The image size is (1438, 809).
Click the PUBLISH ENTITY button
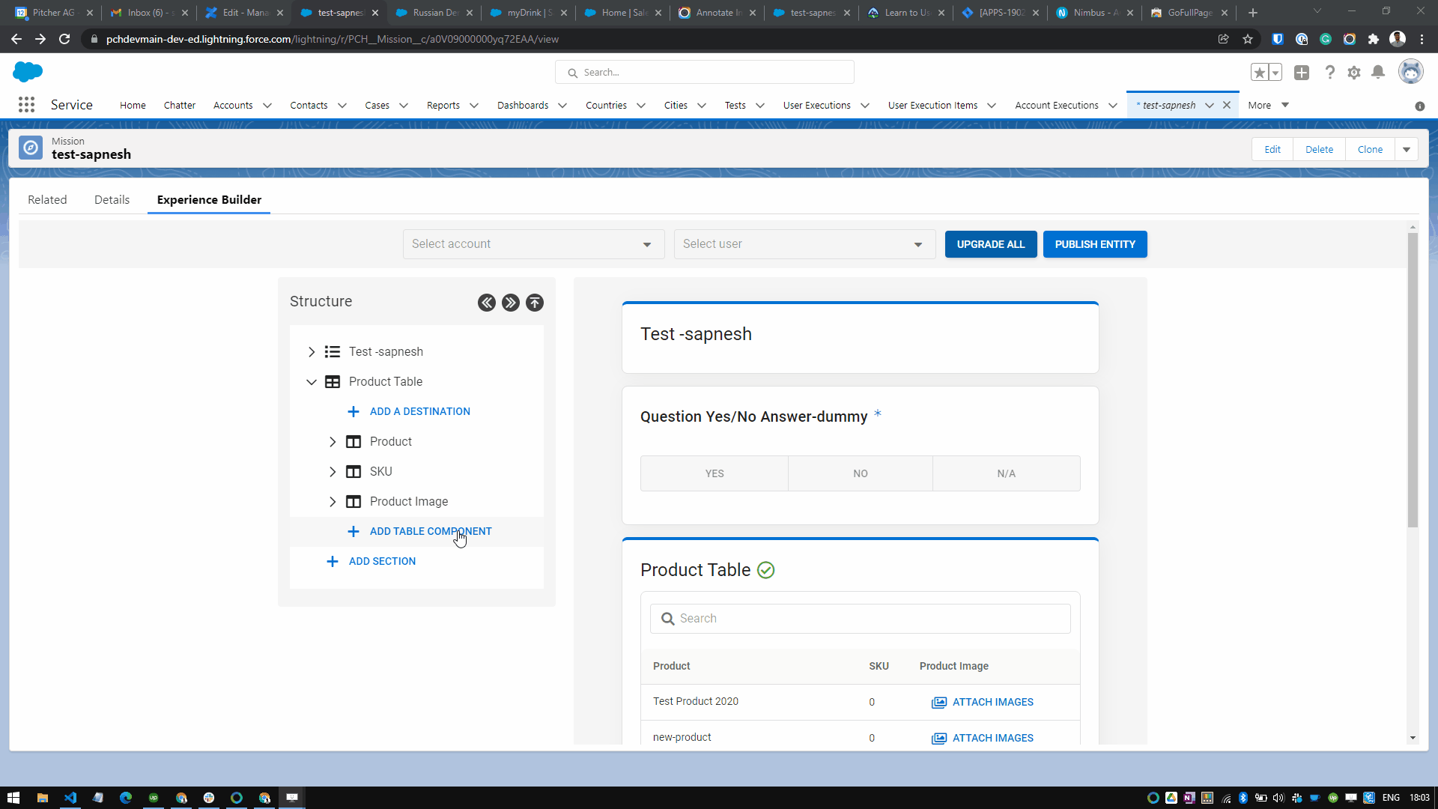tap(1094, 244)
